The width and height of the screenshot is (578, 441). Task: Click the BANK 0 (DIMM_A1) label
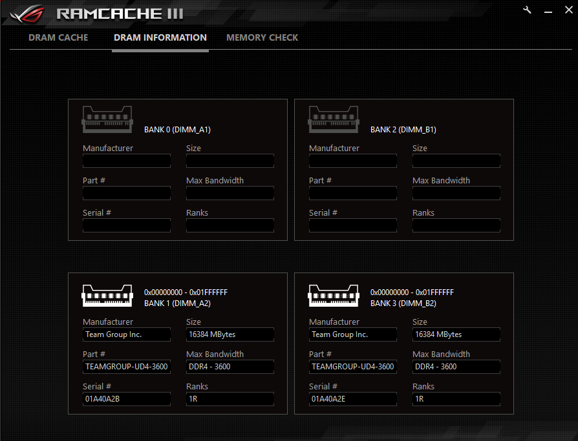click(177, 130)
